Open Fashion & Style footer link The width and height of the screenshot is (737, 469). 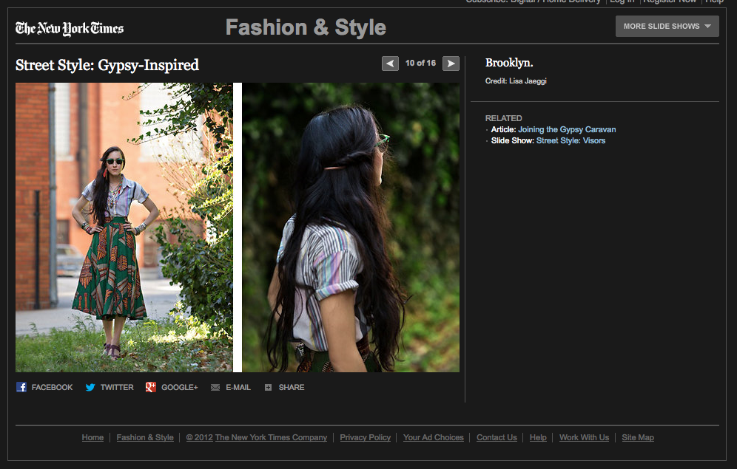[145, 437]
